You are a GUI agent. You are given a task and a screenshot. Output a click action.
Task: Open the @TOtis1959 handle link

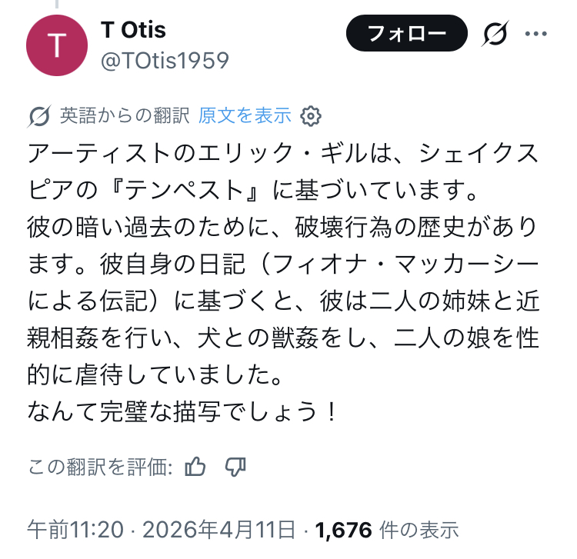pos(165,60)
